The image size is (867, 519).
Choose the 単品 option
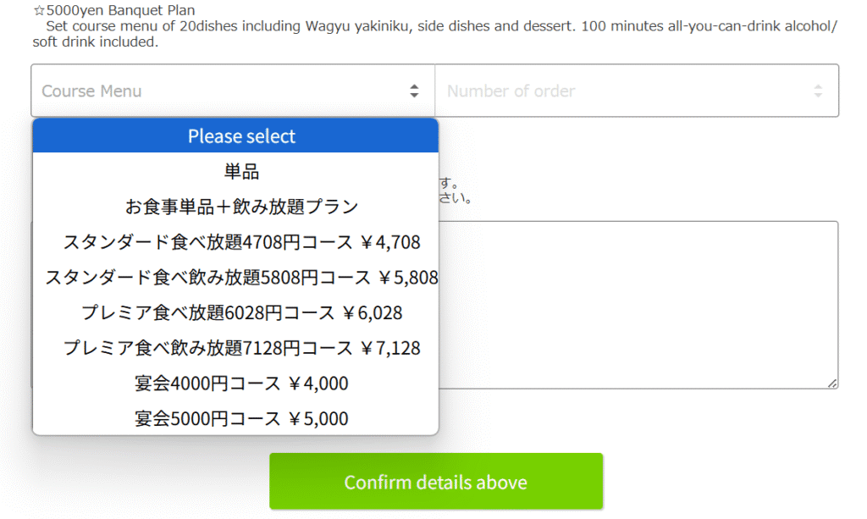pyautogui.click(x=235, y=171)
